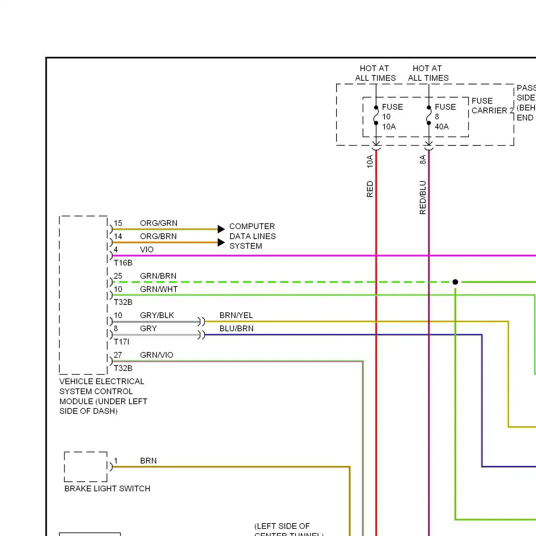536x536 pixels.
Task: Click HOT AT ALL TIMES above fuse 8
Action: [x=428, y=73]
